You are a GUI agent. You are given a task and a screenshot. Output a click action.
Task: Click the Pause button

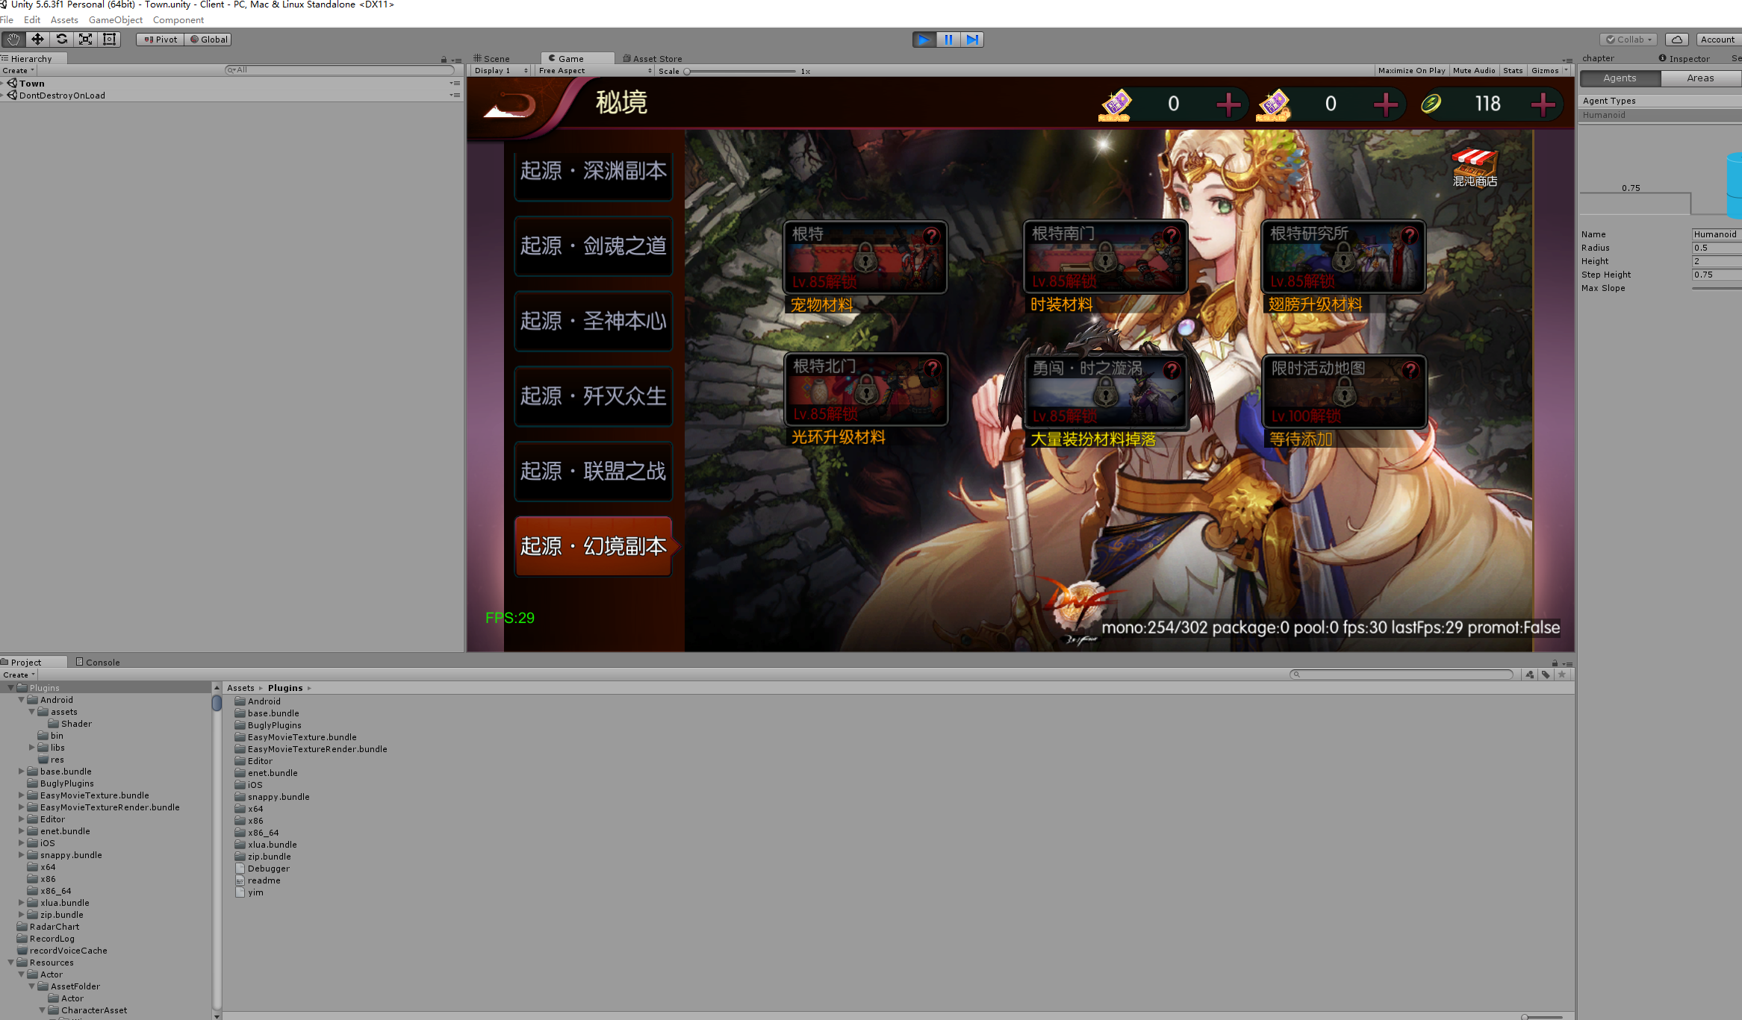tap(948, 40)
